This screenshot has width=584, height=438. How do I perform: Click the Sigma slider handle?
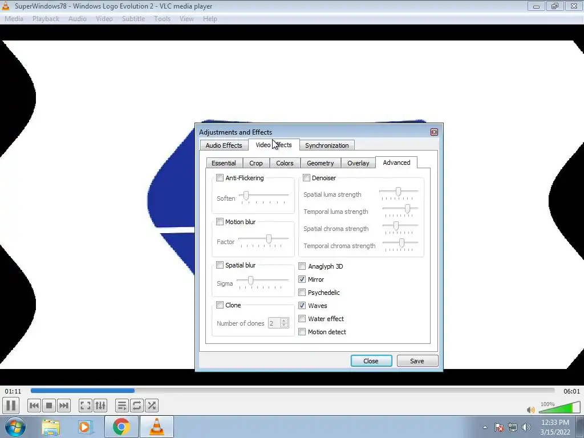click(251, 281)
